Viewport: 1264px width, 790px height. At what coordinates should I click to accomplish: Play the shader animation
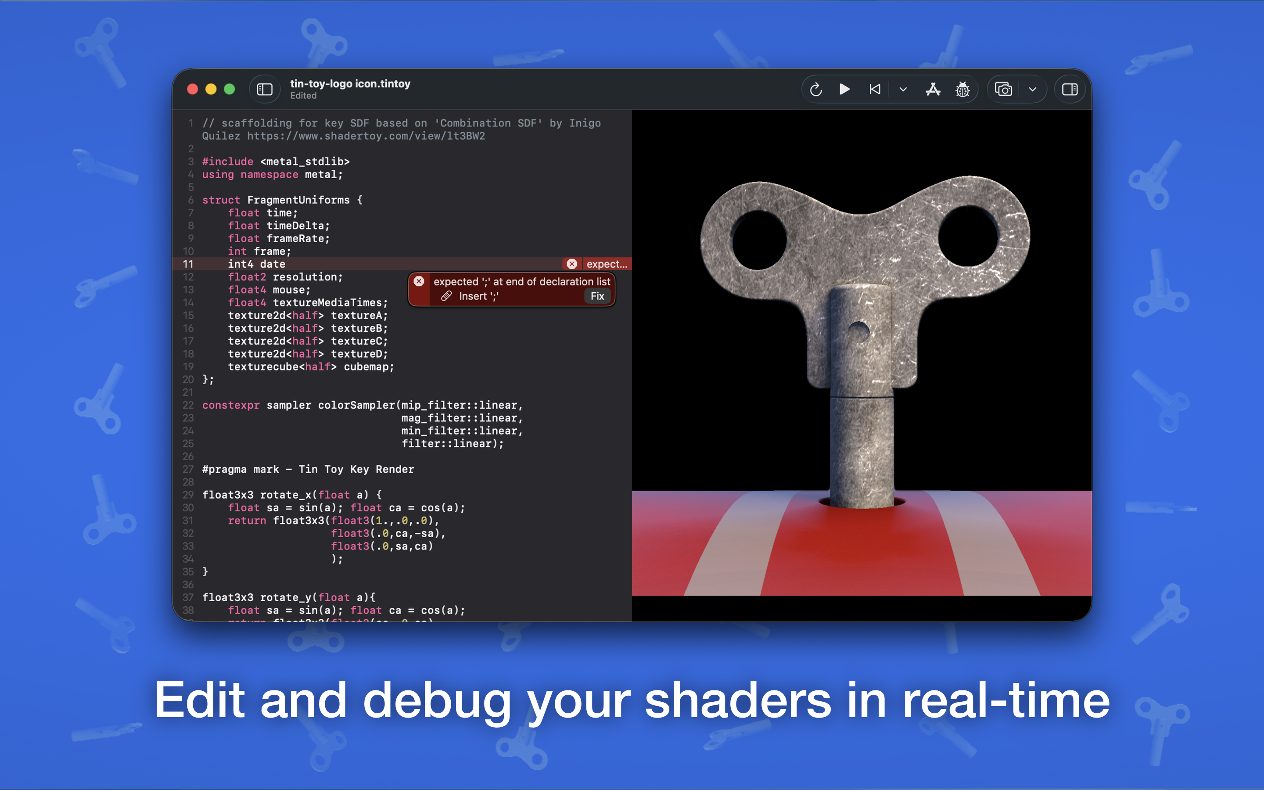click(844, 90)
